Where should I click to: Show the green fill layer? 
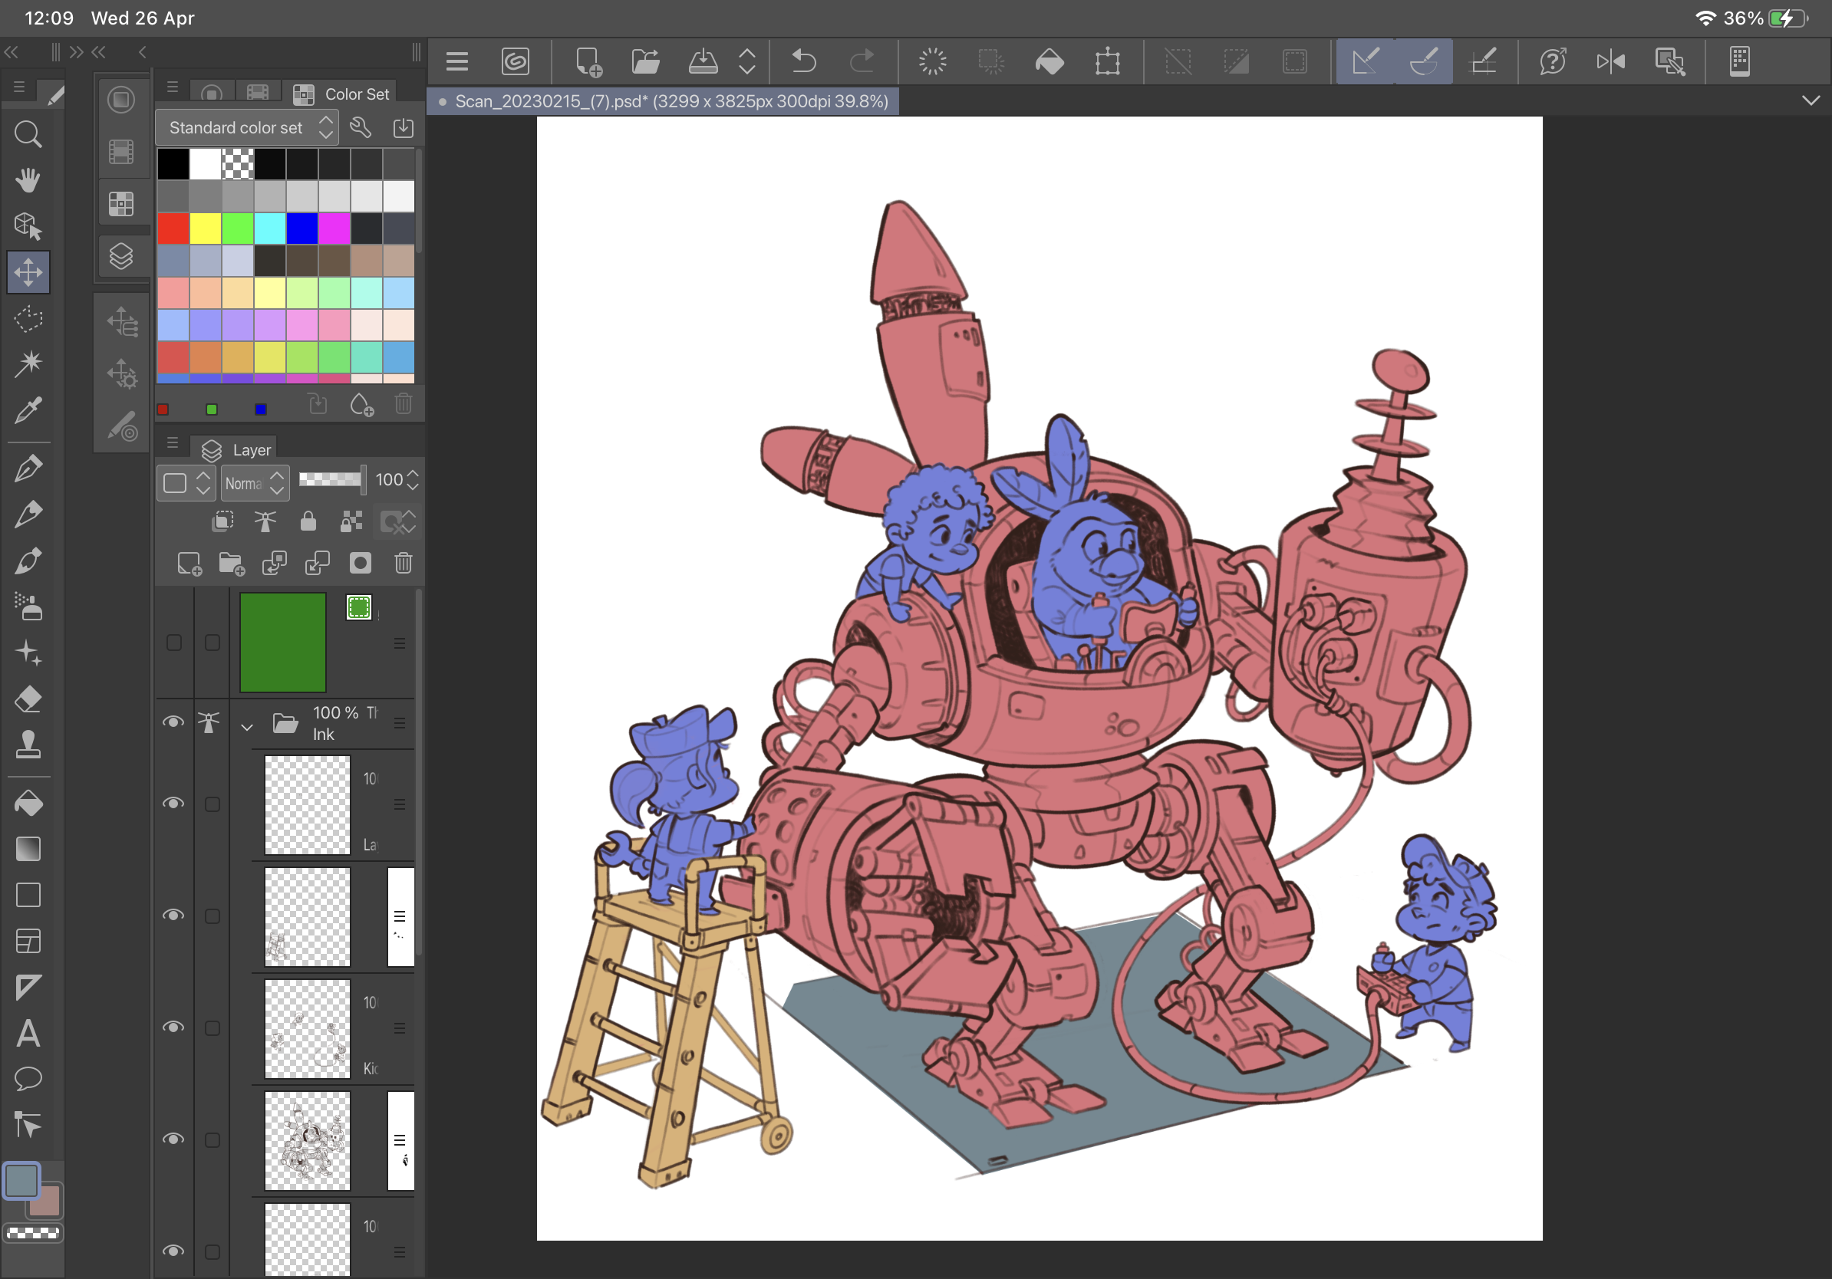173,643
